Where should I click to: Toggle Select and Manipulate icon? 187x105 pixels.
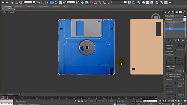point(82,2)
